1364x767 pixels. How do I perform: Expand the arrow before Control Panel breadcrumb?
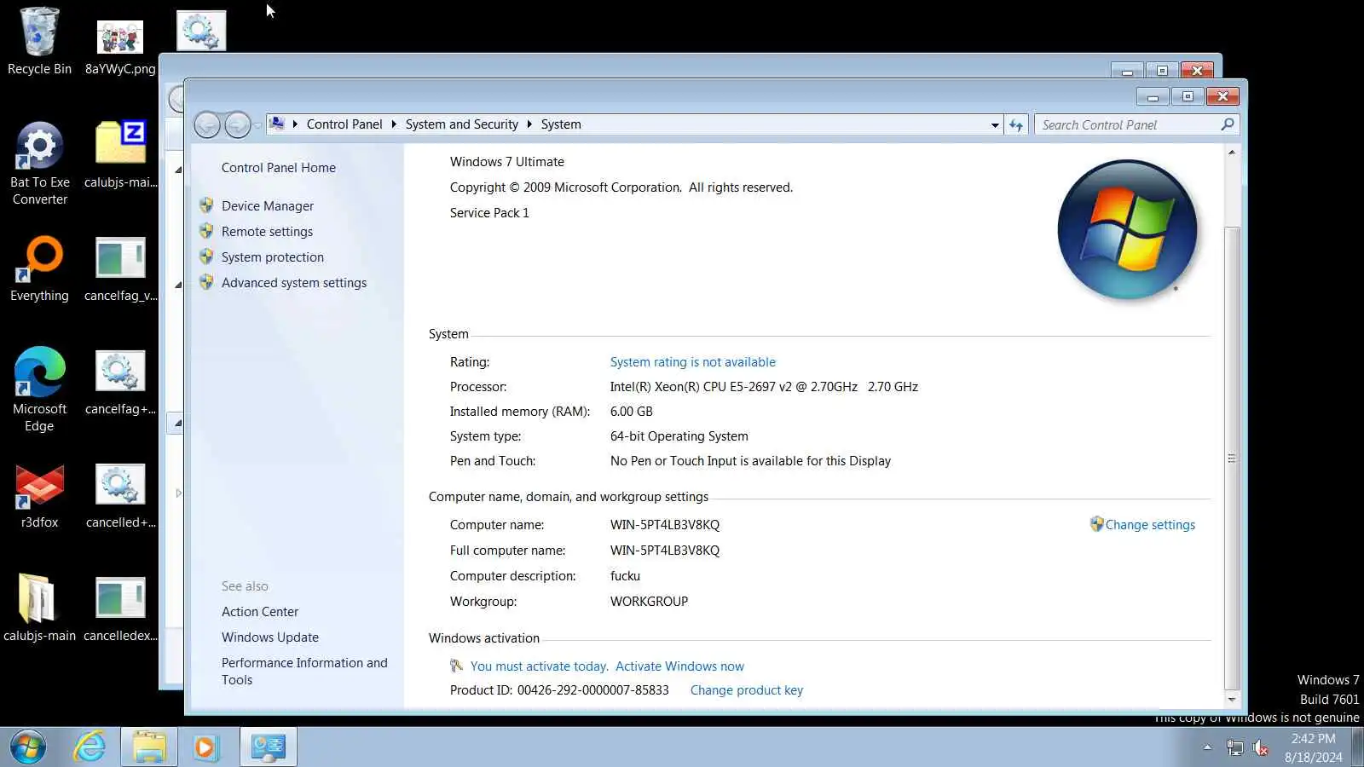(295, 124)
